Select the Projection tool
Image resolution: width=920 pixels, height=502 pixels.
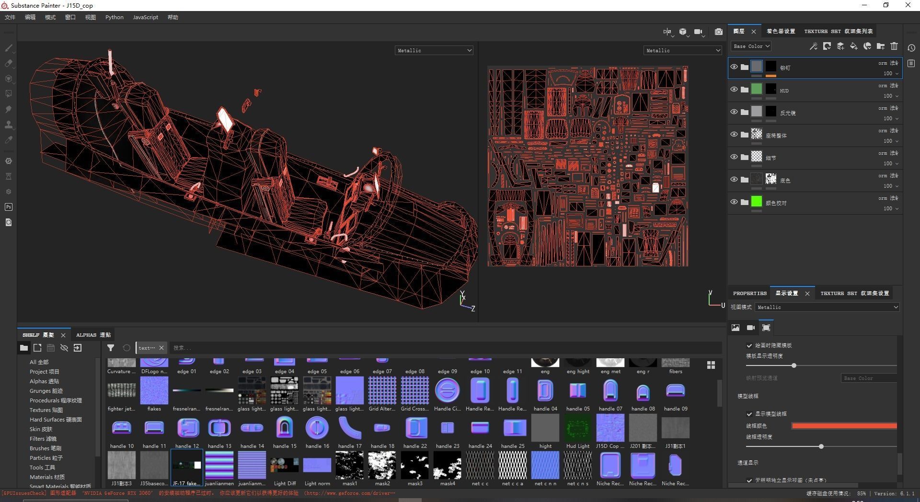pos(9,79)
